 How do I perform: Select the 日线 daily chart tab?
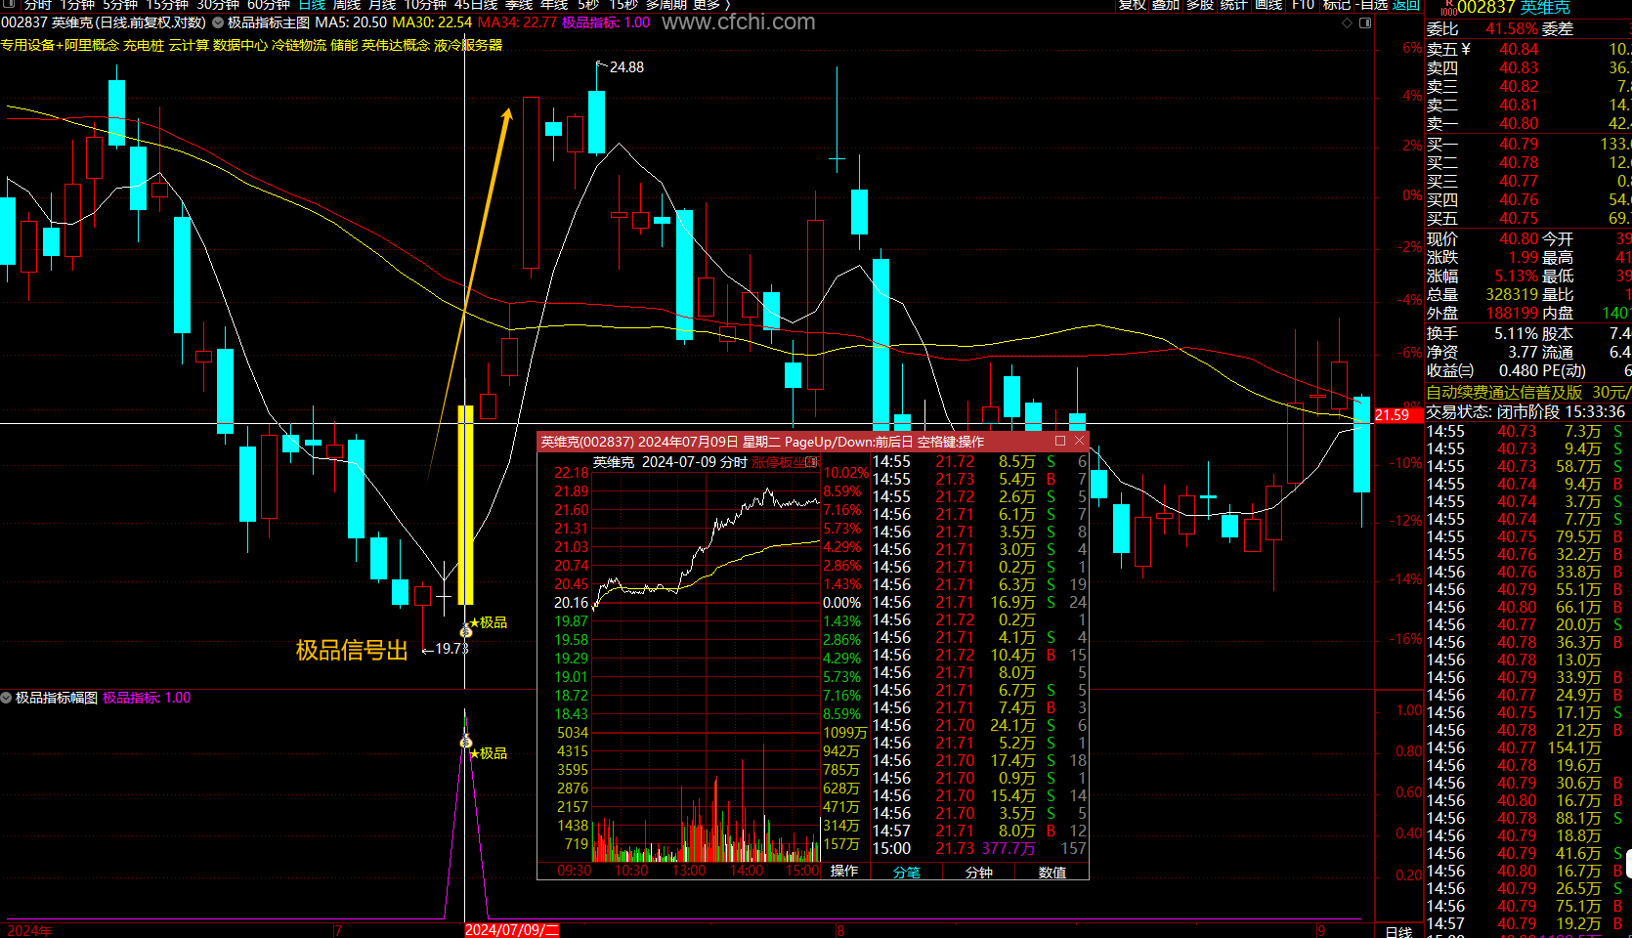312,5
